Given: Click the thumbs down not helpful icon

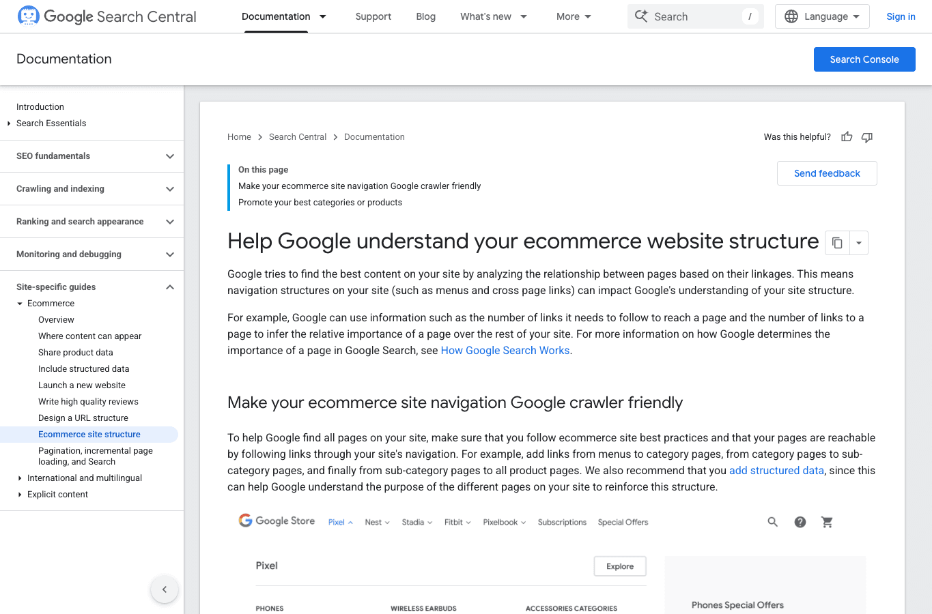Looking at the screenshot, I should [x=867, y=137].
